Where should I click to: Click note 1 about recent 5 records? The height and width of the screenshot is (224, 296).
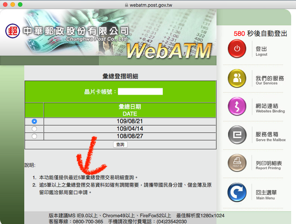[88, 178]
